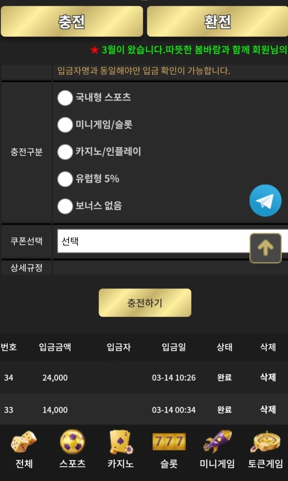Switch to the 환전 tab
This screenshot has width=288, height=481.
(216, 22)
